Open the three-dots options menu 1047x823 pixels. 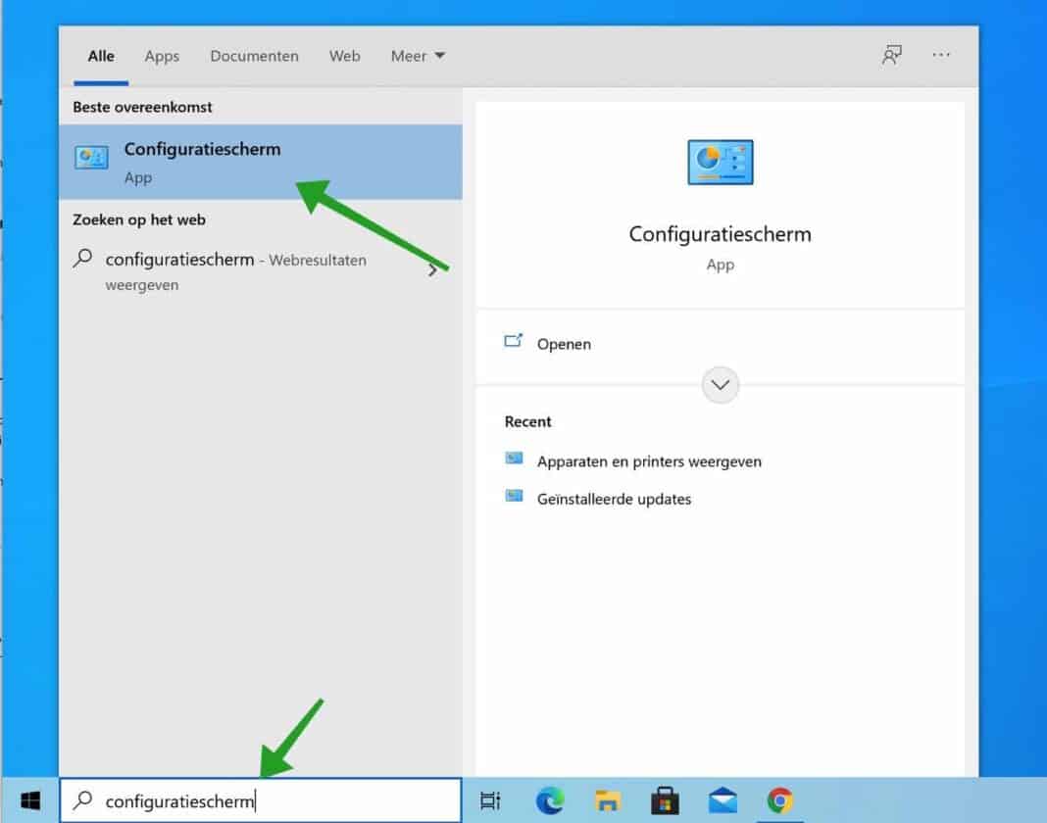941,56
